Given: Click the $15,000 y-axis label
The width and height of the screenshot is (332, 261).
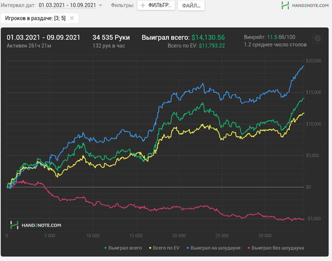Looking at the screenshot, I should pos(314,92).
